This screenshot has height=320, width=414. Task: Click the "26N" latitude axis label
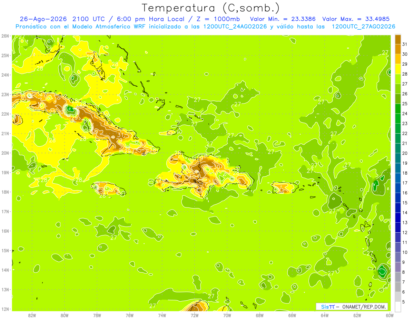click(5, 36)
